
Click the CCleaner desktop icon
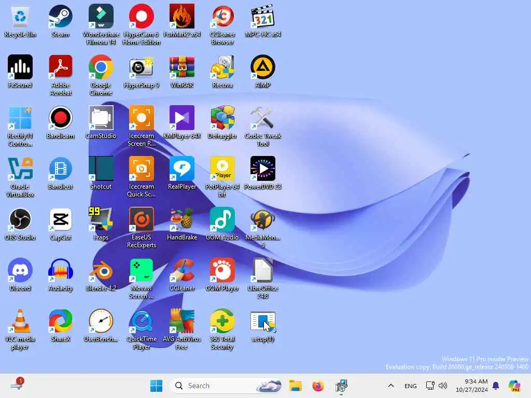point(182,275)
